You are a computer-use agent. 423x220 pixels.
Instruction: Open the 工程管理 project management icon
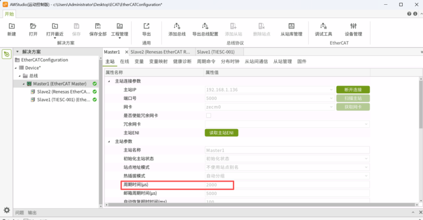[x=119, y=26]
